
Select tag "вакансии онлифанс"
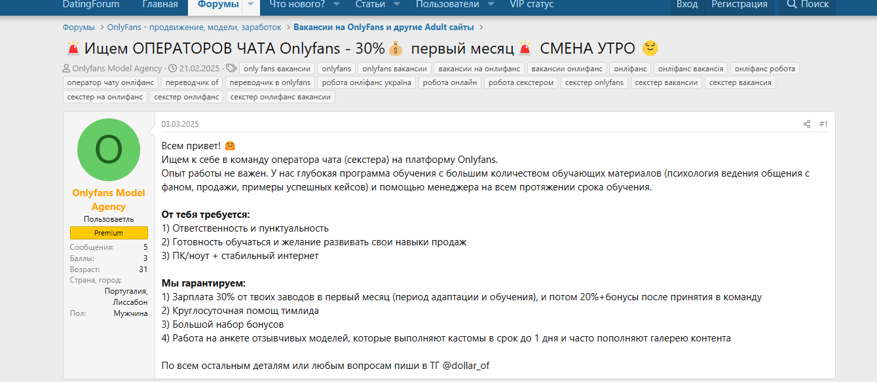[x=567, y=69]
